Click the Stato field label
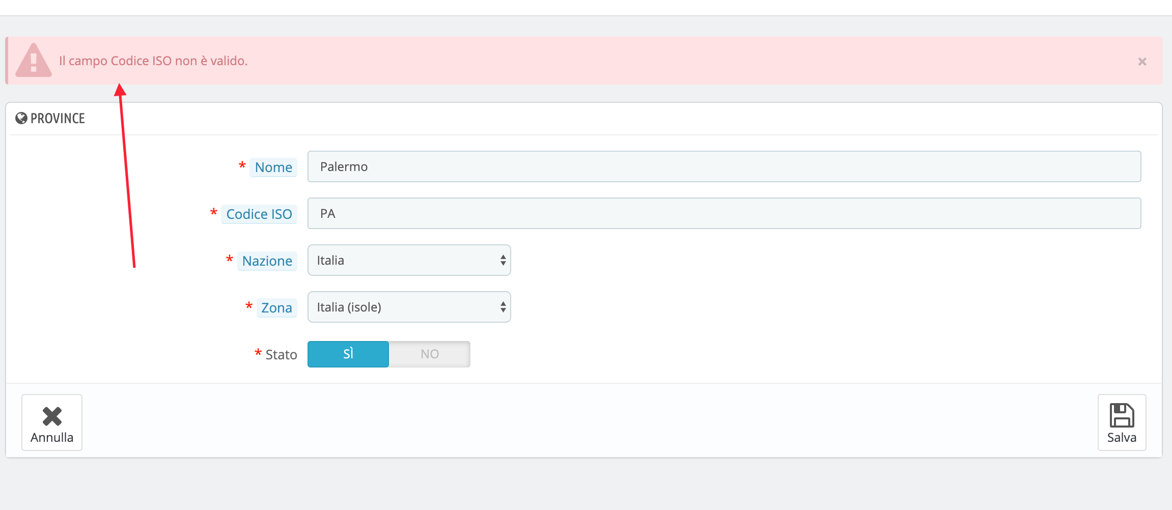This screenshot has width=1172, height=510. [281, 354]
